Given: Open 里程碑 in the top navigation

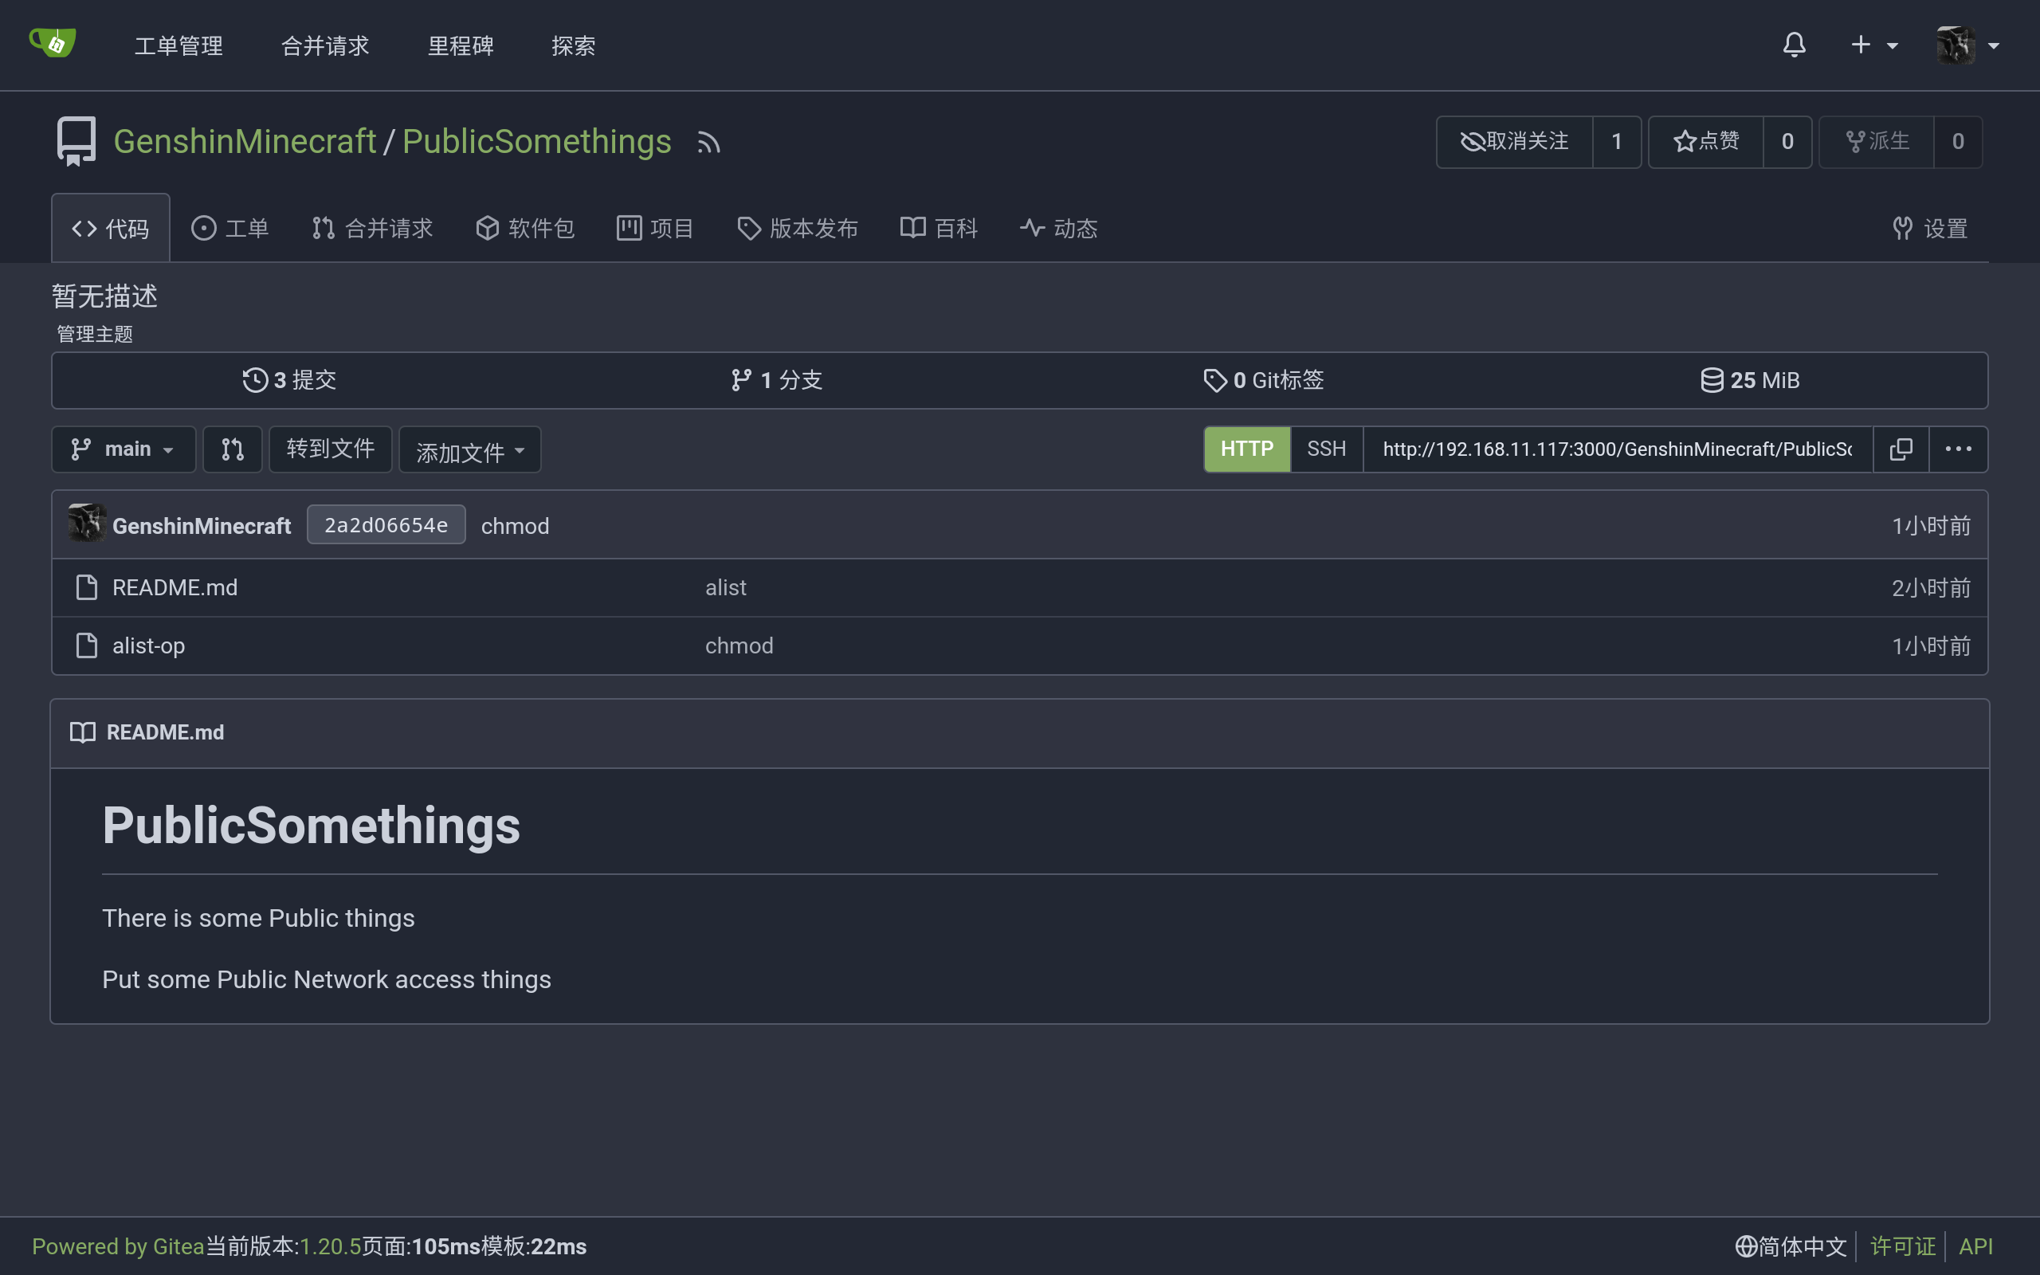Looking at the screenshot, I should click(461, 45).
